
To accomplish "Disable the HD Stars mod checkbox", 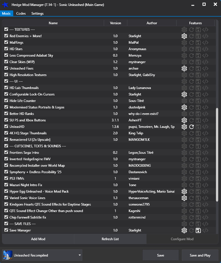I will click(x=6, y=49).
